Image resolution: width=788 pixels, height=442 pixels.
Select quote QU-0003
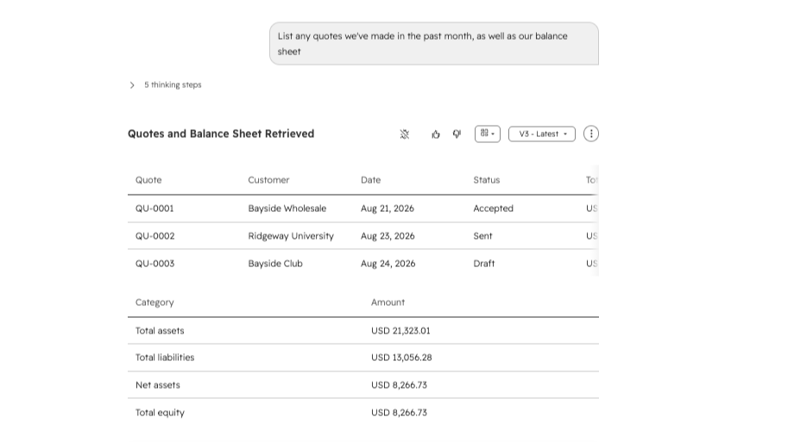[154, 264]
